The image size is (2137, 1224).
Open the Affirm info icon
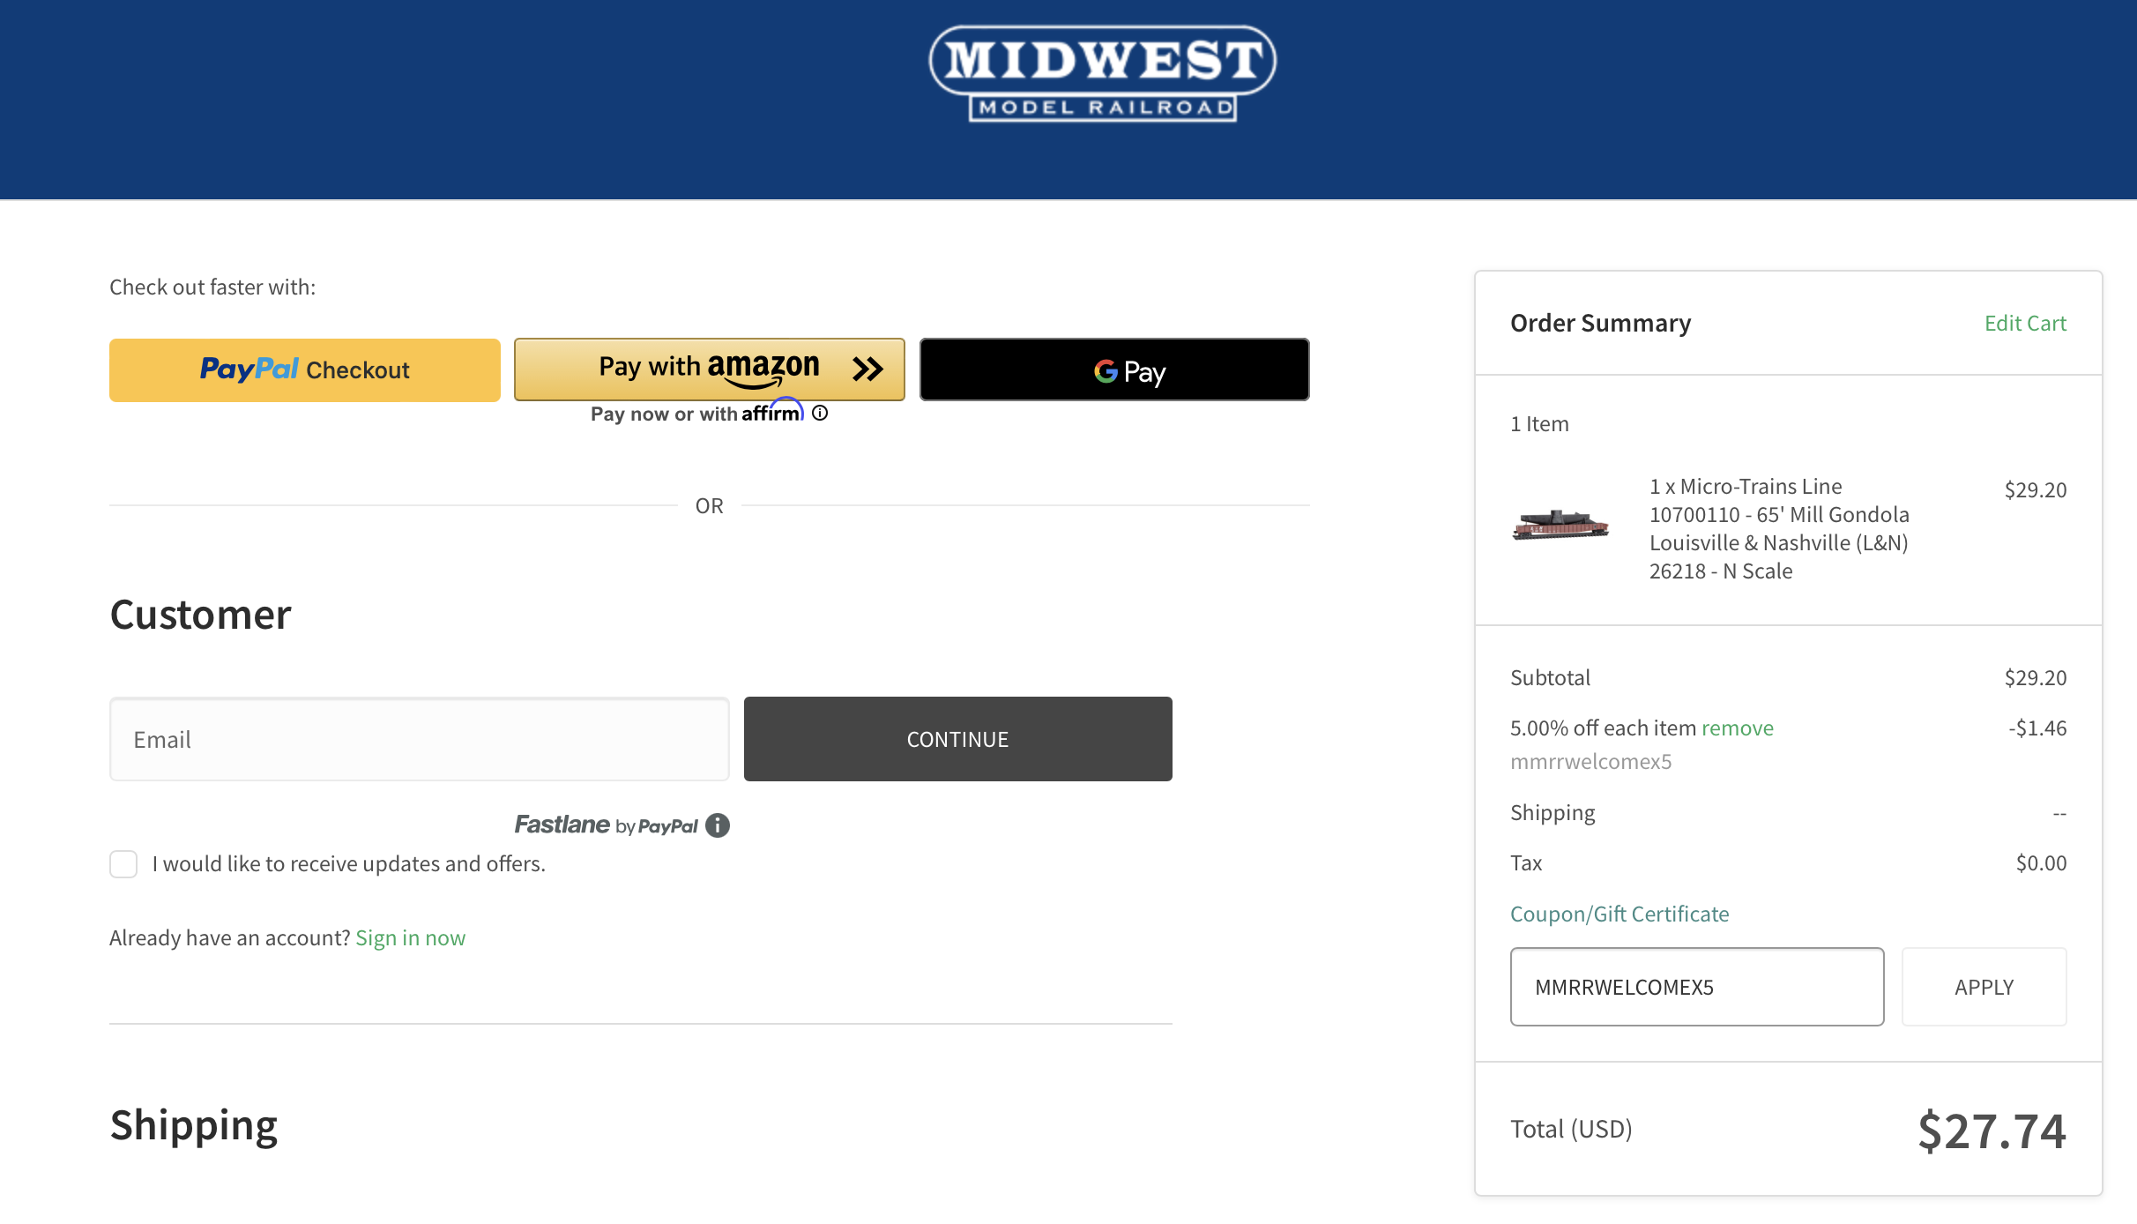coord(820,413)
